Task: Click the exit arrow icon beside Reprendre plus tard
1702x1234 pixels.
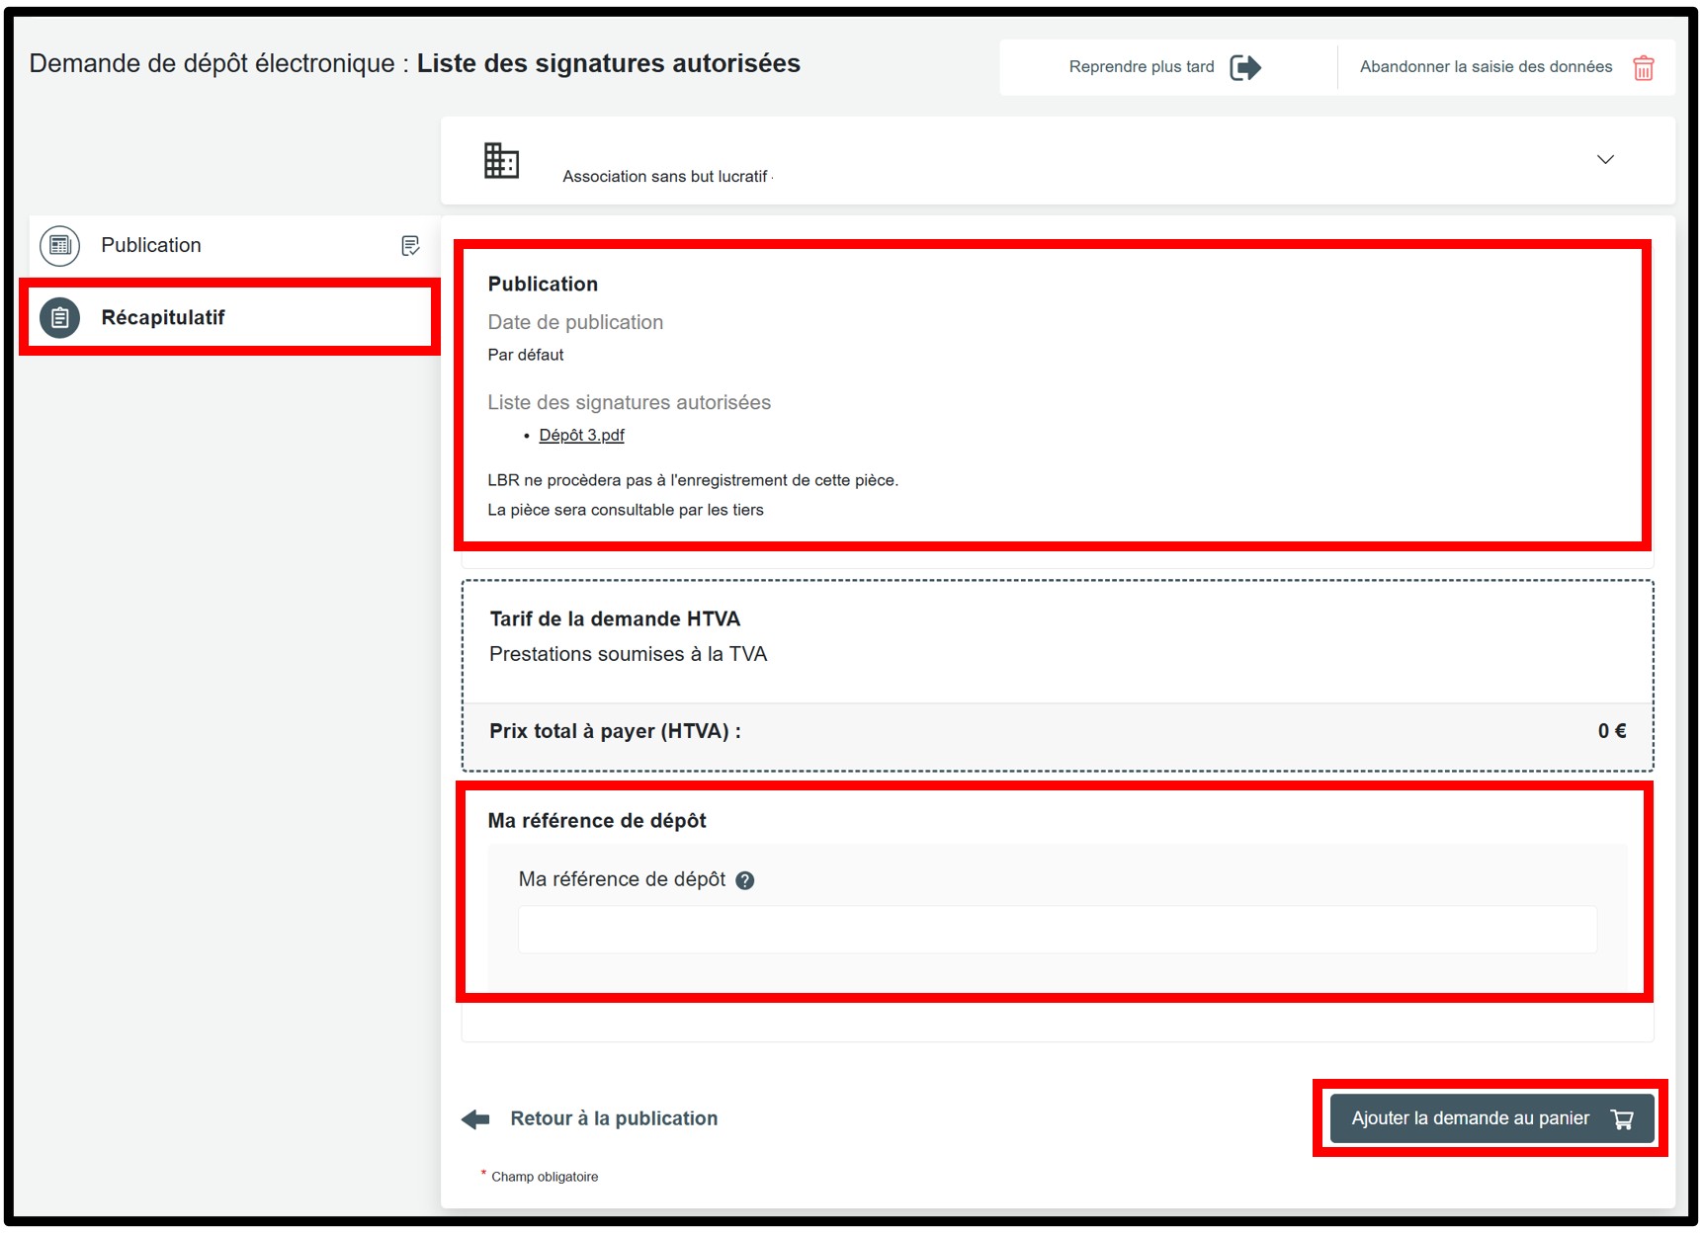Action: coord(1244,67)
